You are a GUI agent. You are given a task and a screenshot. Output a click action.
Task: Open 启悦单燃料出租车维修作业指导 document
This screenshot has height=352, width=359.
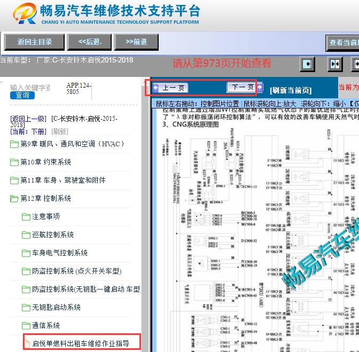[x=81, y=343]
